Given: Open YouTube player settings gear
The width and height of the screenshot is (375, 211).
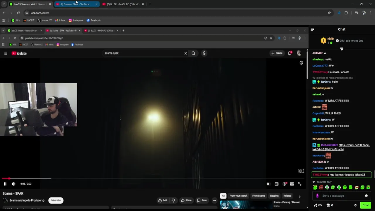Looking at the screenshot, I should point(284,184).
